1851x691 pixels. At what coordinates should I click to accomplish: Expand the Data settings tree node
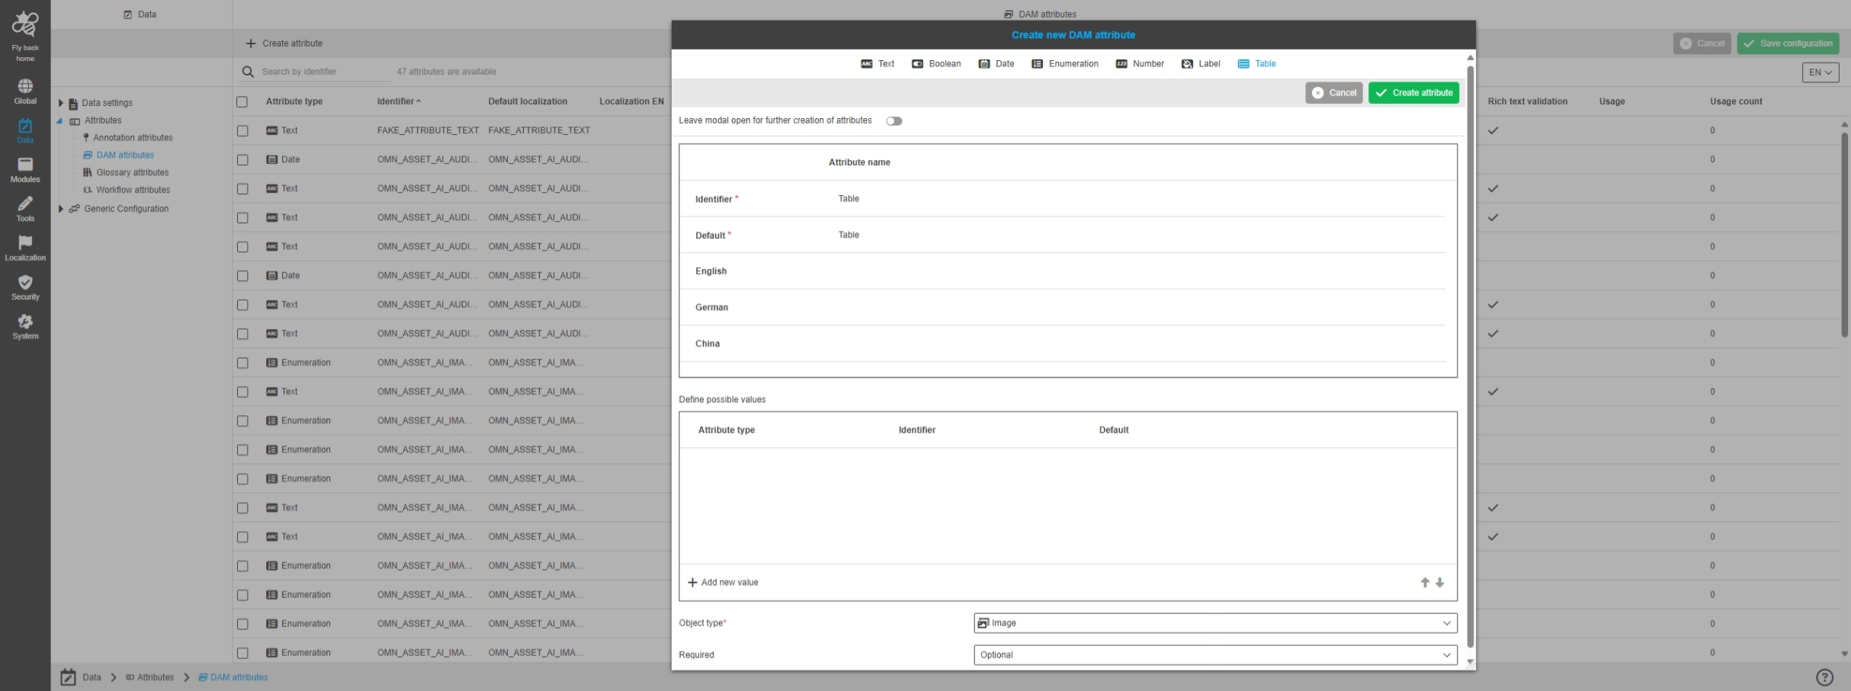[61, 103]
